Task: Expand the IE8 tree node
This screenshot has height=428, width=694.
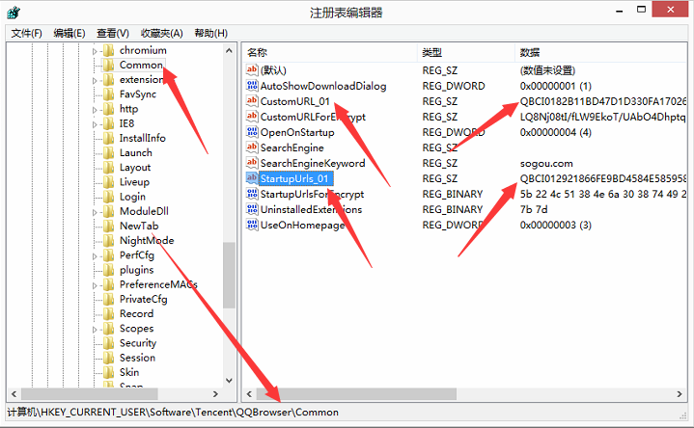Action: tap(95, 124)
